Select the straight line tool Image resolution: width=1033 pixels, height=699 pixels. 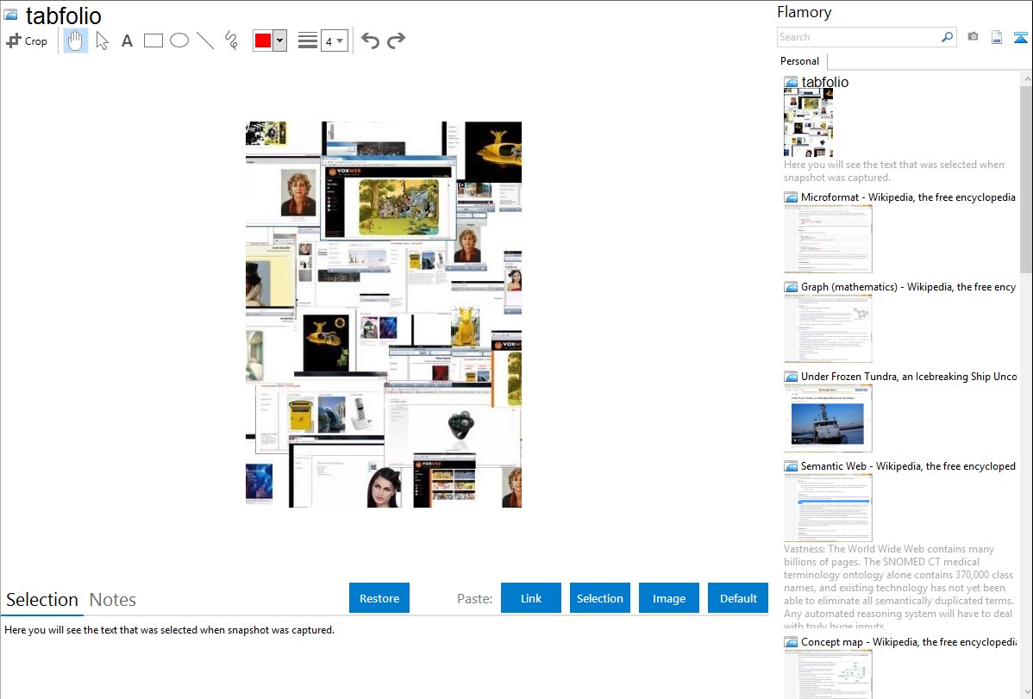(205, 41)
